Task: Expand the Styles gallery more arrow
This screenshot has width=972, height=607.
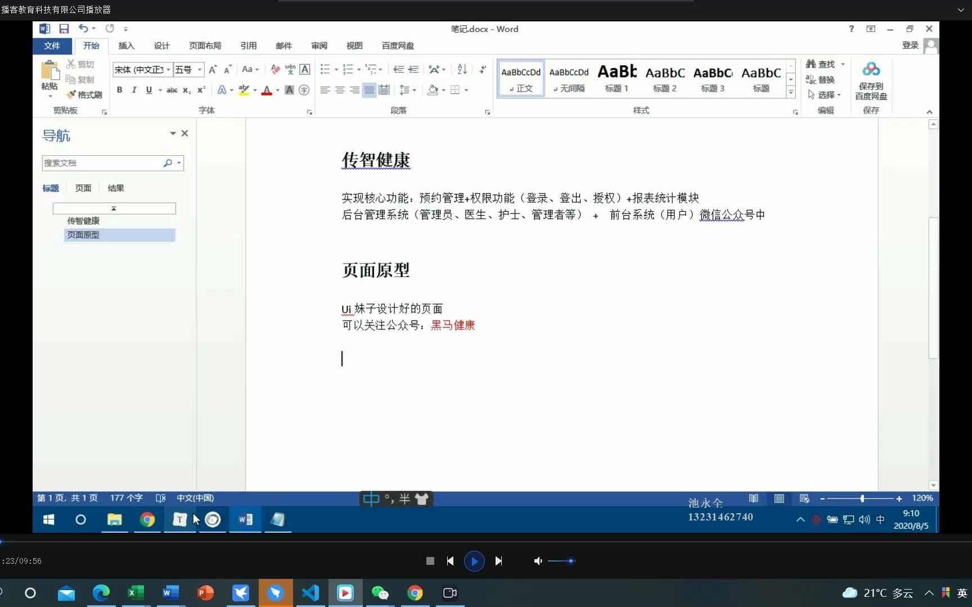Action: pos(791,93)
